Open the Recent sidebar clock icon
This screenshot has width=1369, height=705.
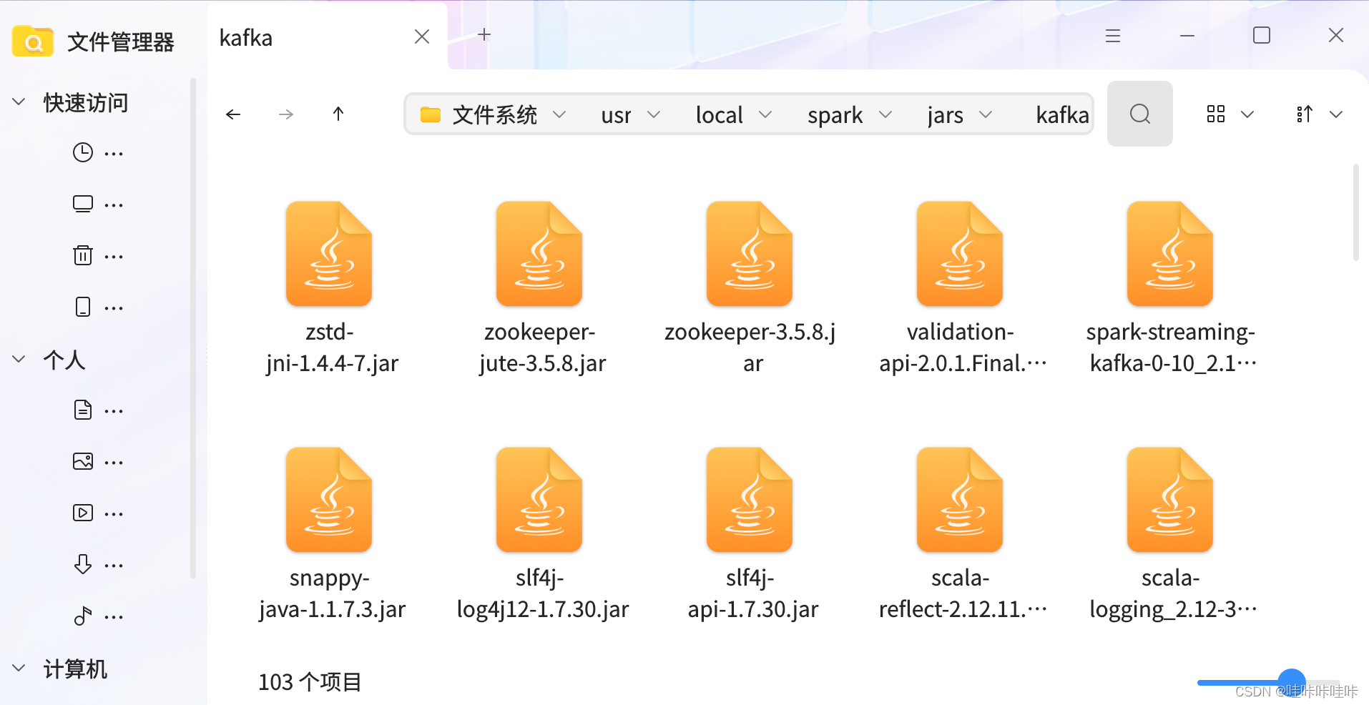pyautogui.click(x=83, y=152)
